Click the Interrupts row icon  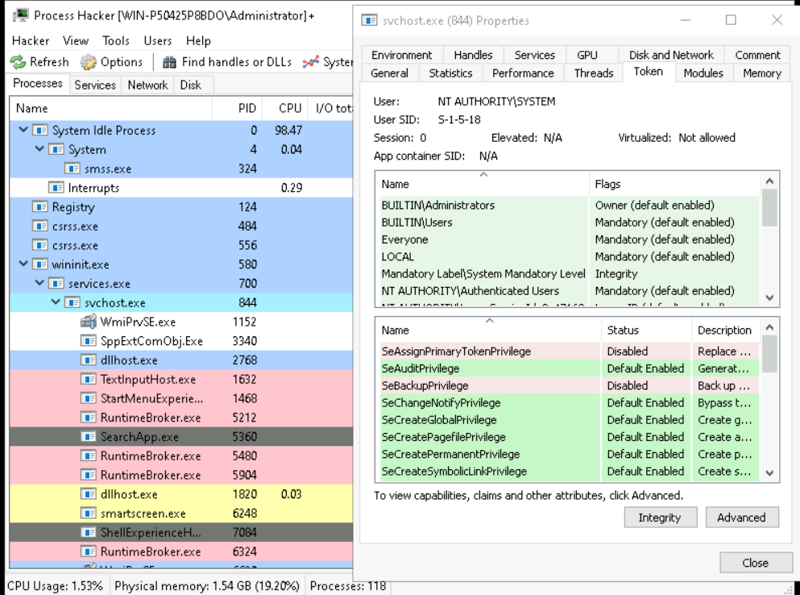coord(56,188)
